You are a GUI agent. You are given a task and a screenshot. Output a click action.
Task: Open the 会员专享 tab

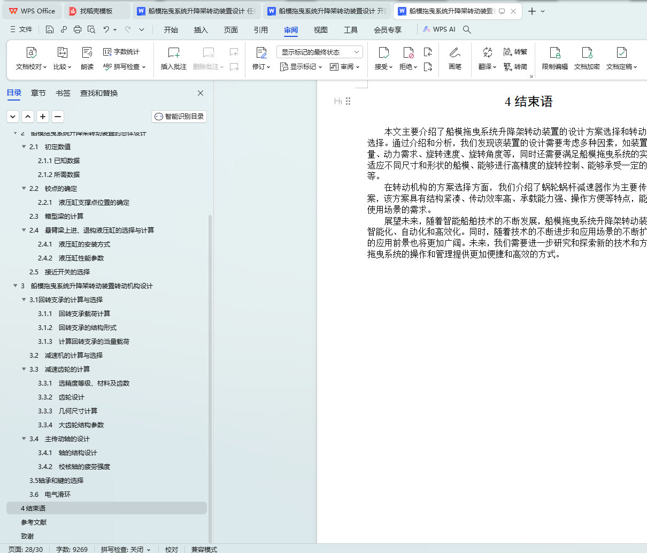click(x=388, y=29)
